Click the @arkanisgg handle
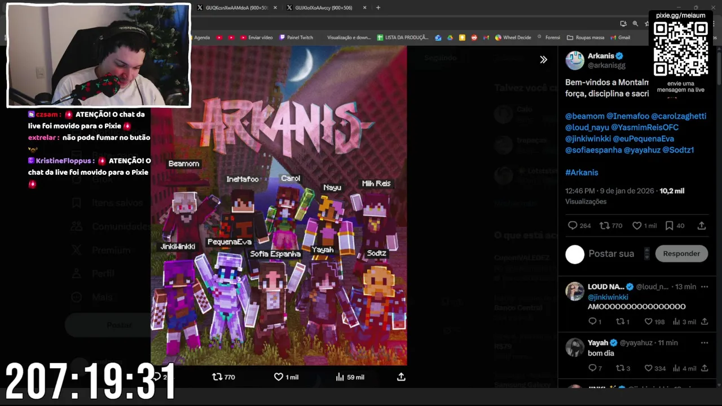 (x=606, y=65)
